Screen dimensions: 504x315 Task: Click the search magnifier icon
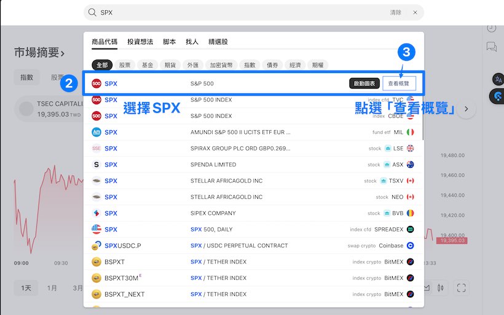pyautogui.click(x=92, y=12)
